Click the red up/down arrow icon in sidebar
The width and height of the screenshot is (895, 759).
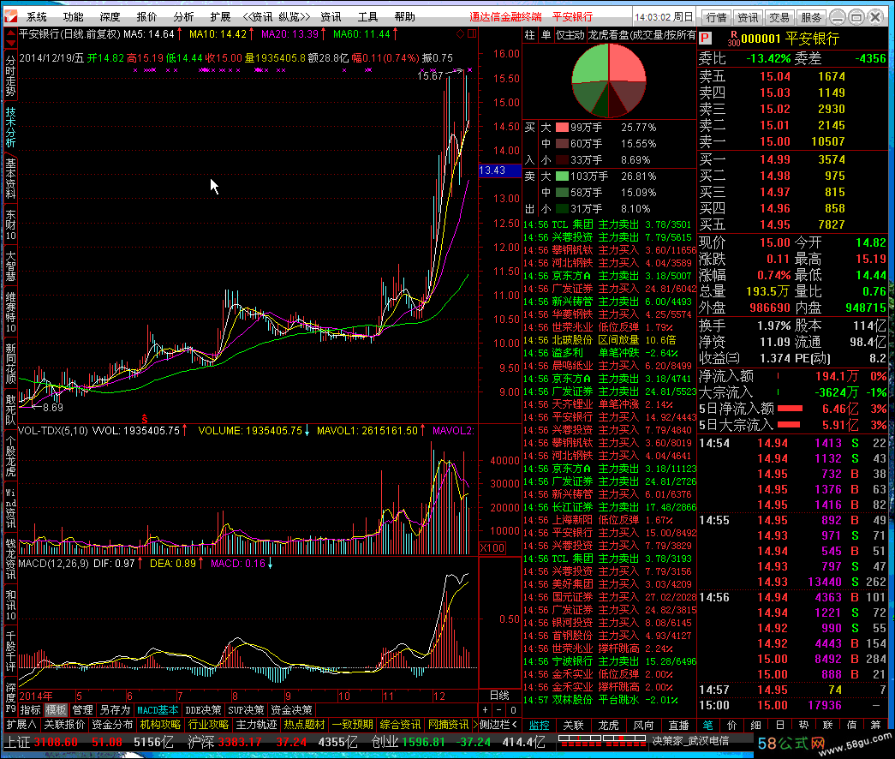pos(11,39)
